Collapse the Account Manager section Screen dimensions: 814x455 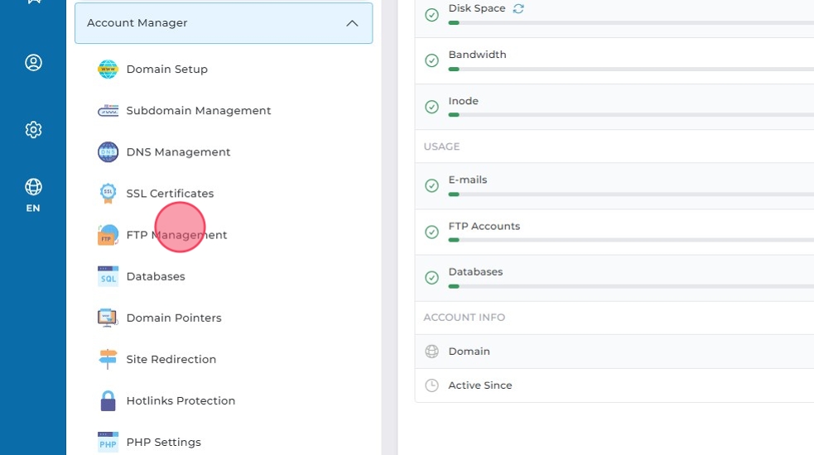(x=224, y=23)
